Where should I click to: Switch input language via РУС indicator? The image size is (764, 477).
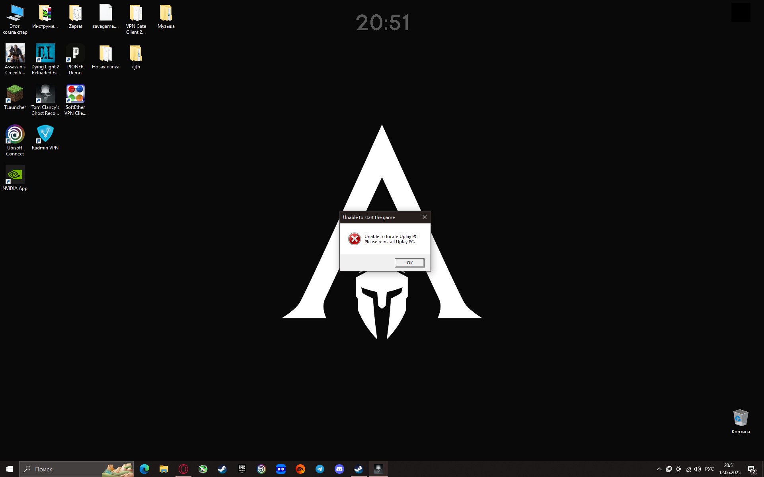(x=709, y=469)
